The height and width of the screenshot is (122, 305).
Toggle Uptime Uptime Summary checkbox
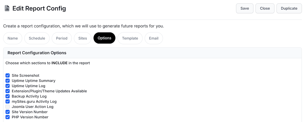8,80
